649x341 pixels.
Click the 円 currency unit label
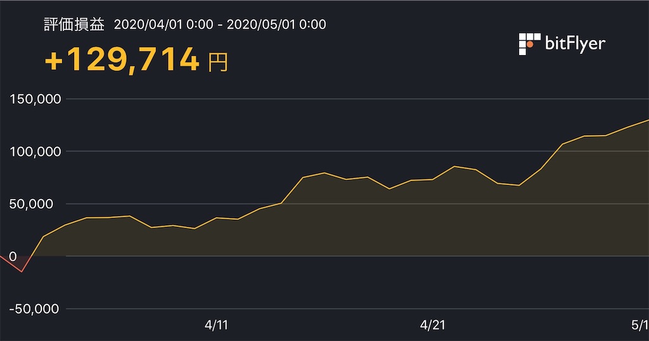(218, 63)
